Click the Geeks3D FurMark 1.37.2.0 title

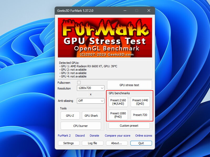[75, 11]
